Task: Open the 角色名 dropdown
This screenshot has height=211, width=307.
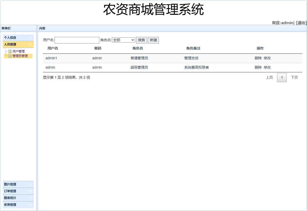Action: point(132,40)
